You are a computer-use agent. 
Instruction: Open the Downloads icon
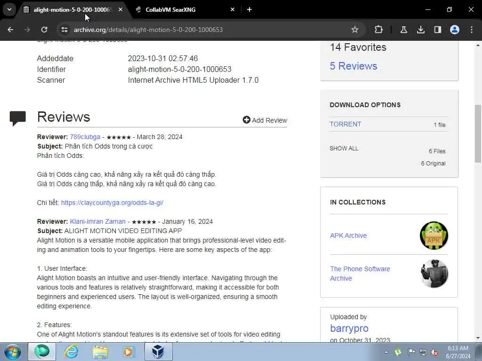coord(420,30)
